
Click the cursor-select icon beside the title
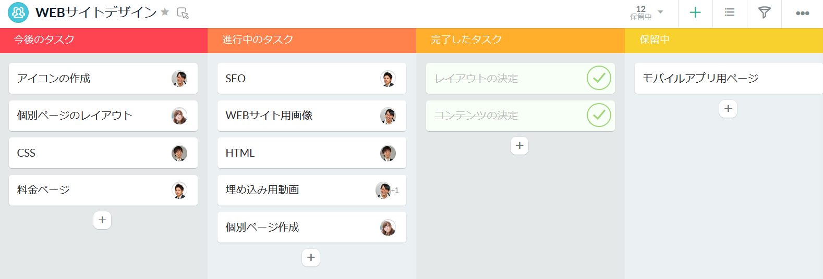[x=183, y=13]
